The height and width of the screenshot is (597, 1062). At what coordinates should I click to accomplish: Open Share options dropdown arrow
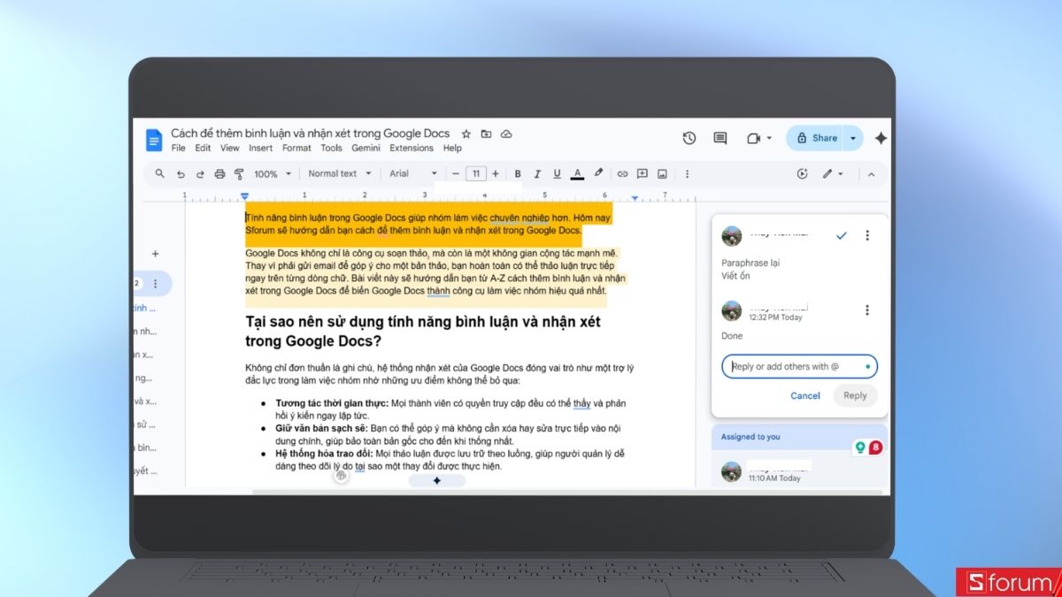click(853, 138)
